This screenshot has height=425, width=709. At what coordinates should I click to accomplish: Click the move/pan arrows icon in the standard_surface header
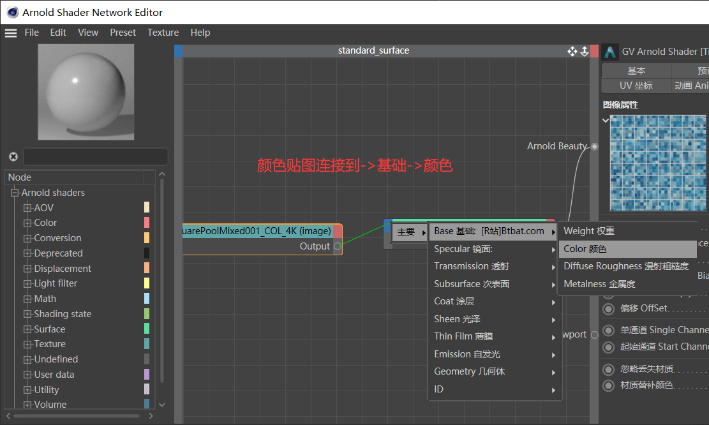[572, 51]
